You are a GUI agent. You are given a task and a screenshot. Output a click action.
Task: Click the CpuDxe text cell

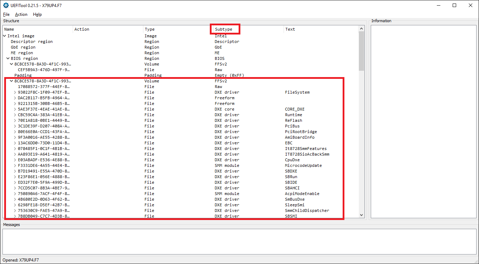coord(292,160)
